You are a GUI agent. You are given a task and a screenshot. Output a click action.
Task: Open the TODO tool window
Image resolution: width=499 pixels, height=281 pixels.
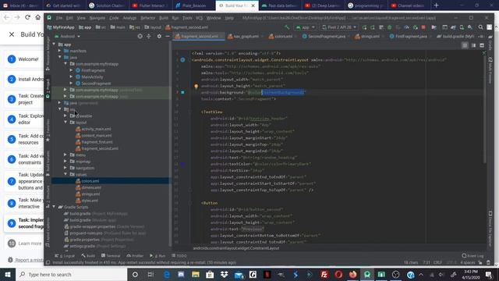coord(179,256)
